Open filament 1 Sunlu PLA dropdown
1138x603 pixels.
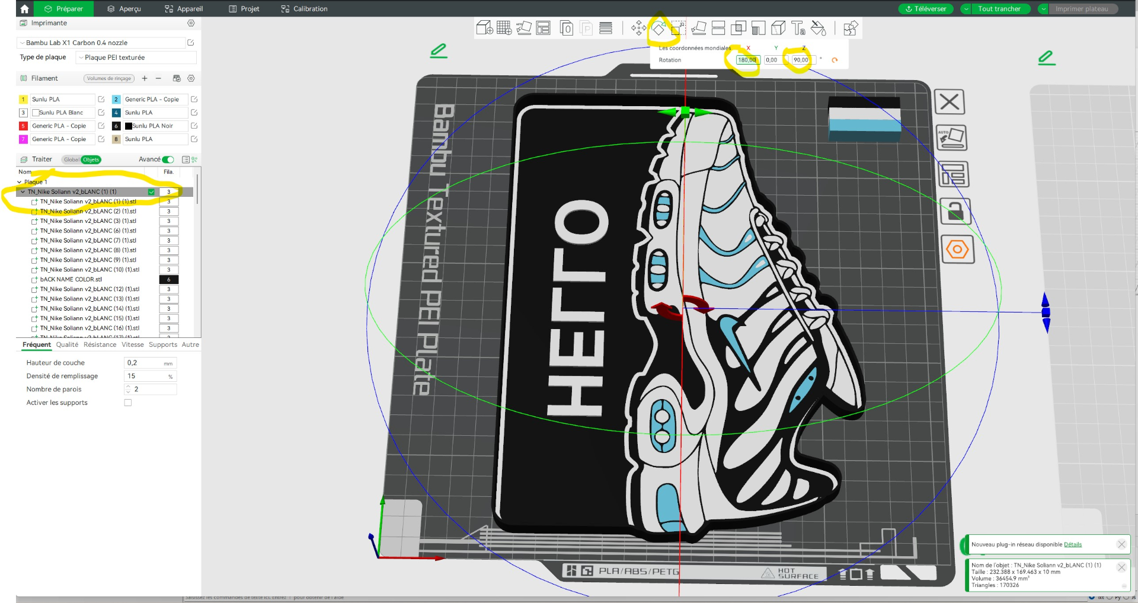[62, 100]
